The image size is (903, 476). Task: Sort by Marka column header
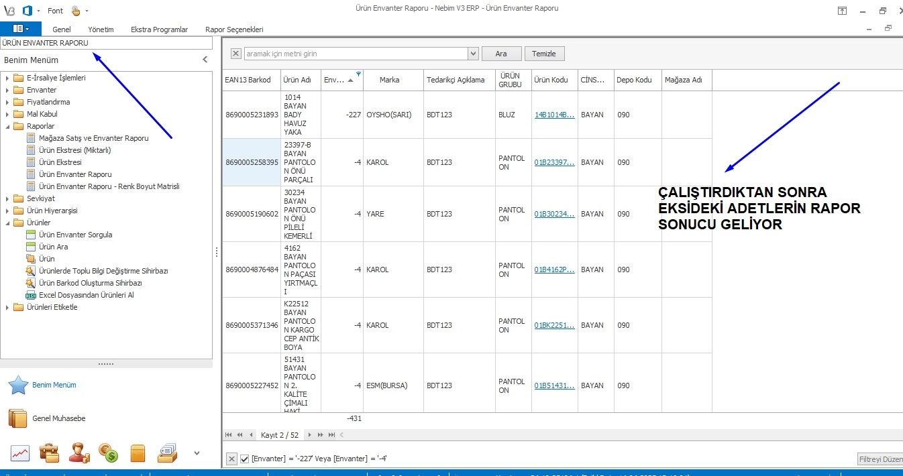coord(393,80)
